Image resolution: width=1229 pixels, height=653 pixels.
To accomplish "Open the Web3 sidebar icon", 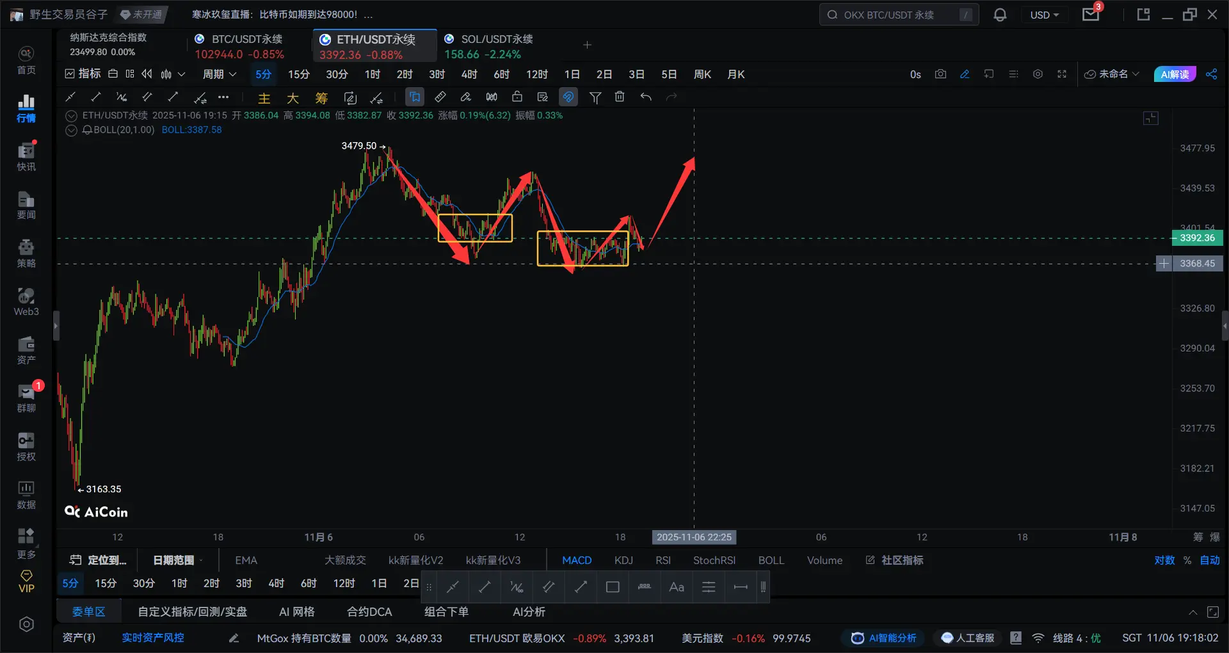I will pos(26,302).
